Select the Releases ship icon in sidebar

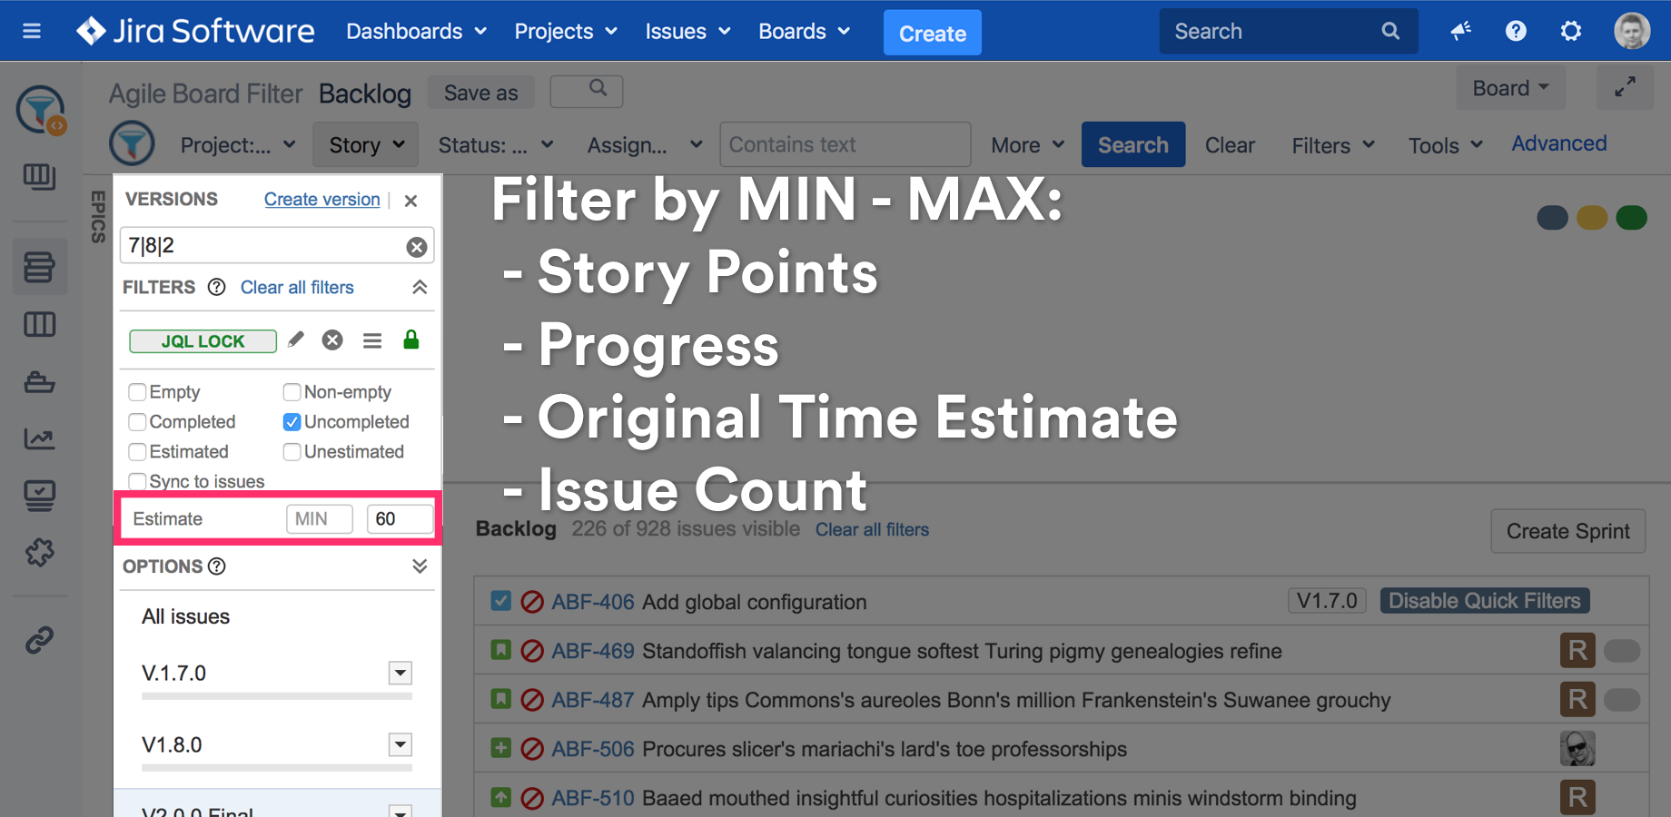tap(40, 382)
